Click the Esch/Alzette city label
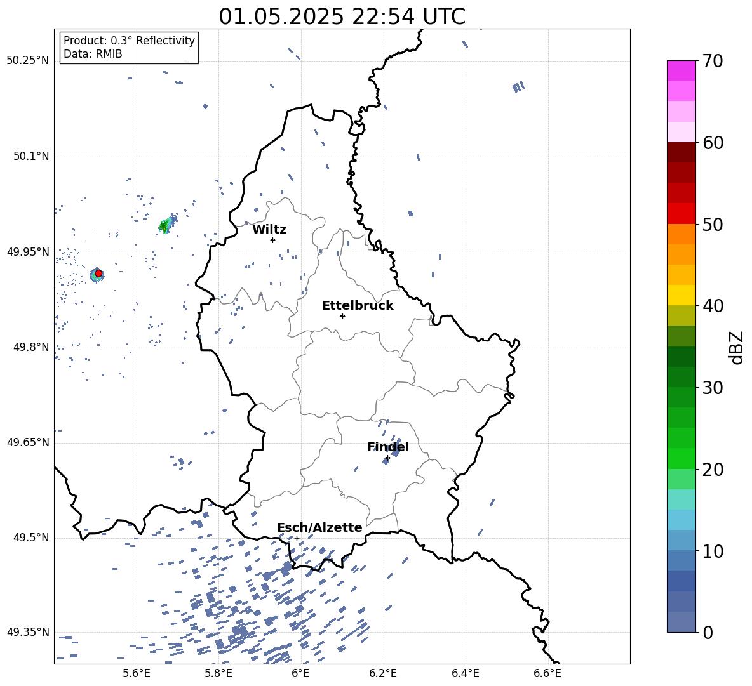The width and height of the screenshot is (752, 686). tap(319, 527)
